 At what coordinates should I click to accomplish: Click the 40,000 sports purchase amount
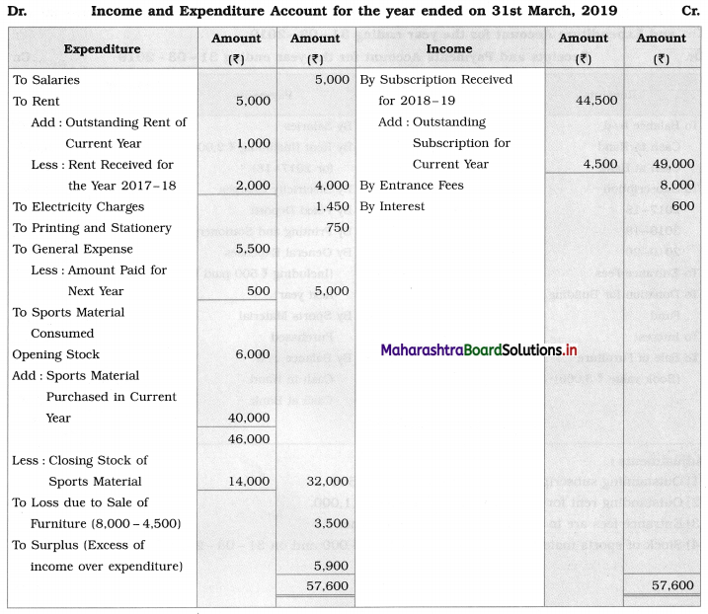click(249, 419)
